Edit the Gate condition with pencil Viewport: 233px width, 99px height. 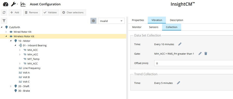click(200, 53)
